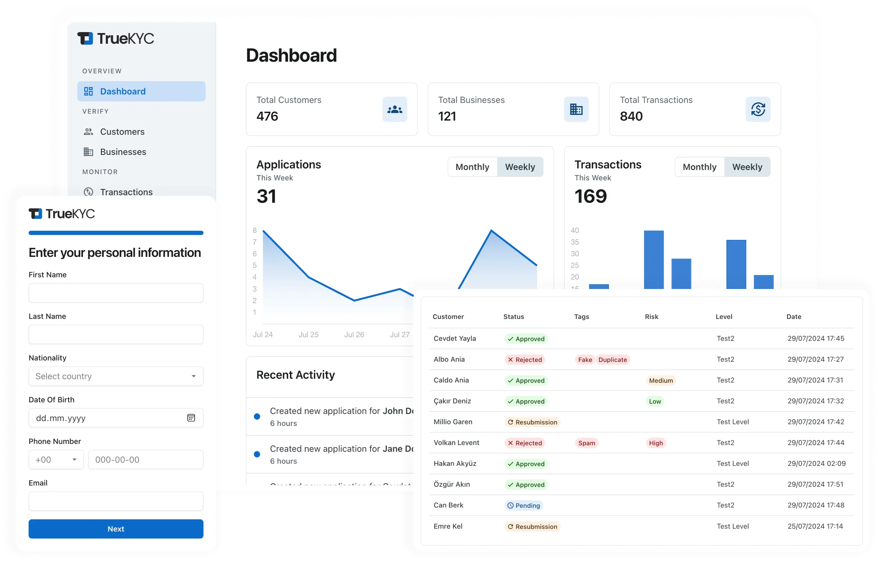Toggle Weekly view on Applications chart

click(520, 167)
